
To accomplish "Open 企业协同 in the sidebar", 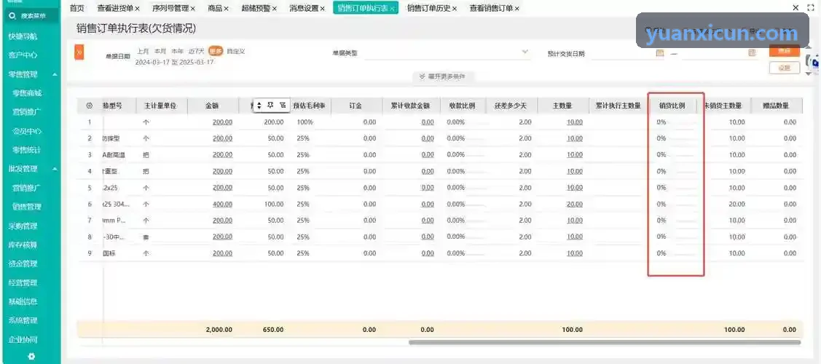I will [x=23, y=339].
